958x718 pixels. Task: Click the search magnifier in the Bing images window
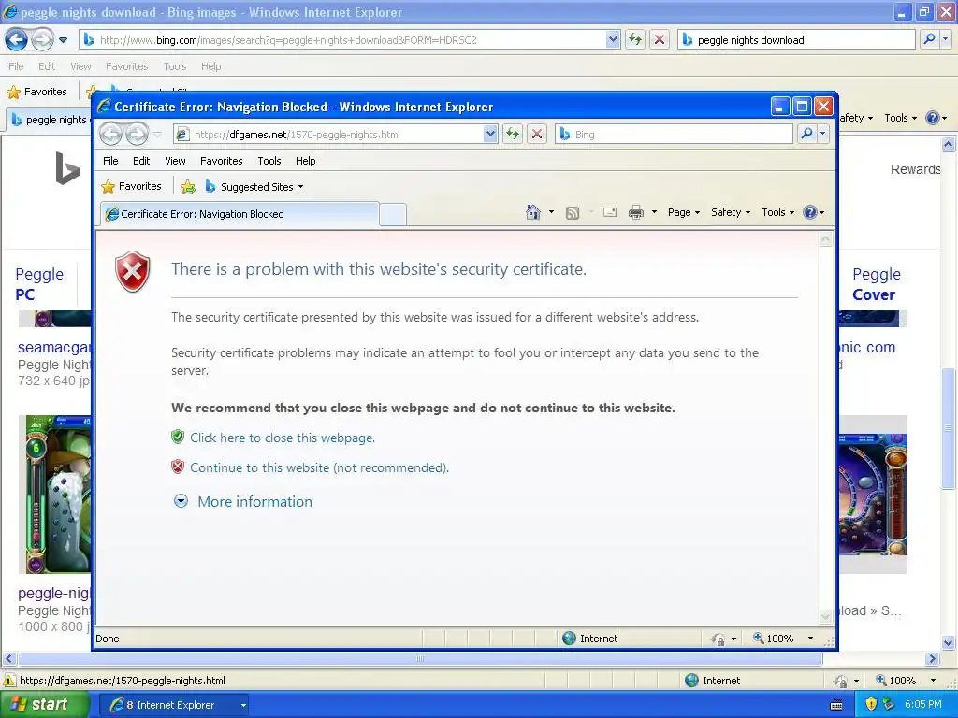tap(929, 39)
